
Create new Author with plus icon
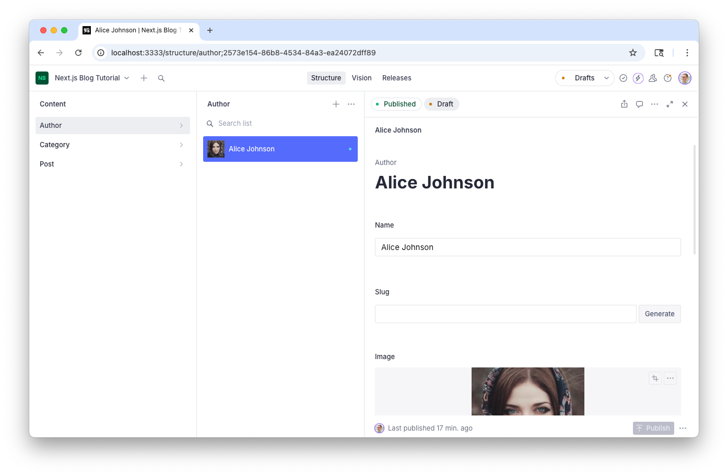(336, 104)
